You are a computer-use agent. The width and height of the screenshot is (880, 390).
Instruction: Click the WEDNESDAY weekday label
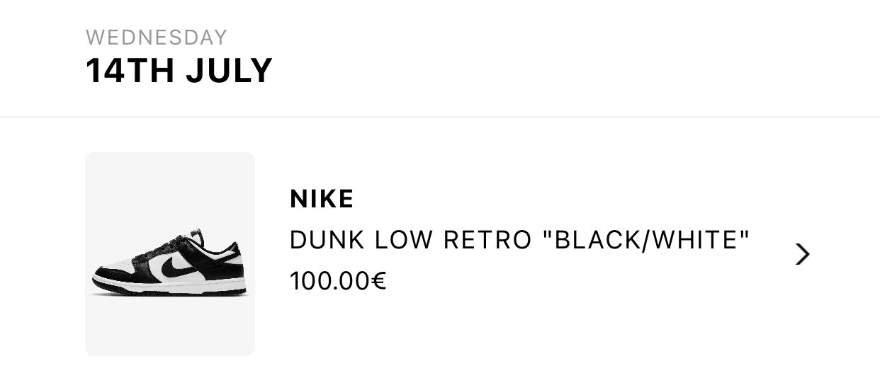(x=157, y=37)
